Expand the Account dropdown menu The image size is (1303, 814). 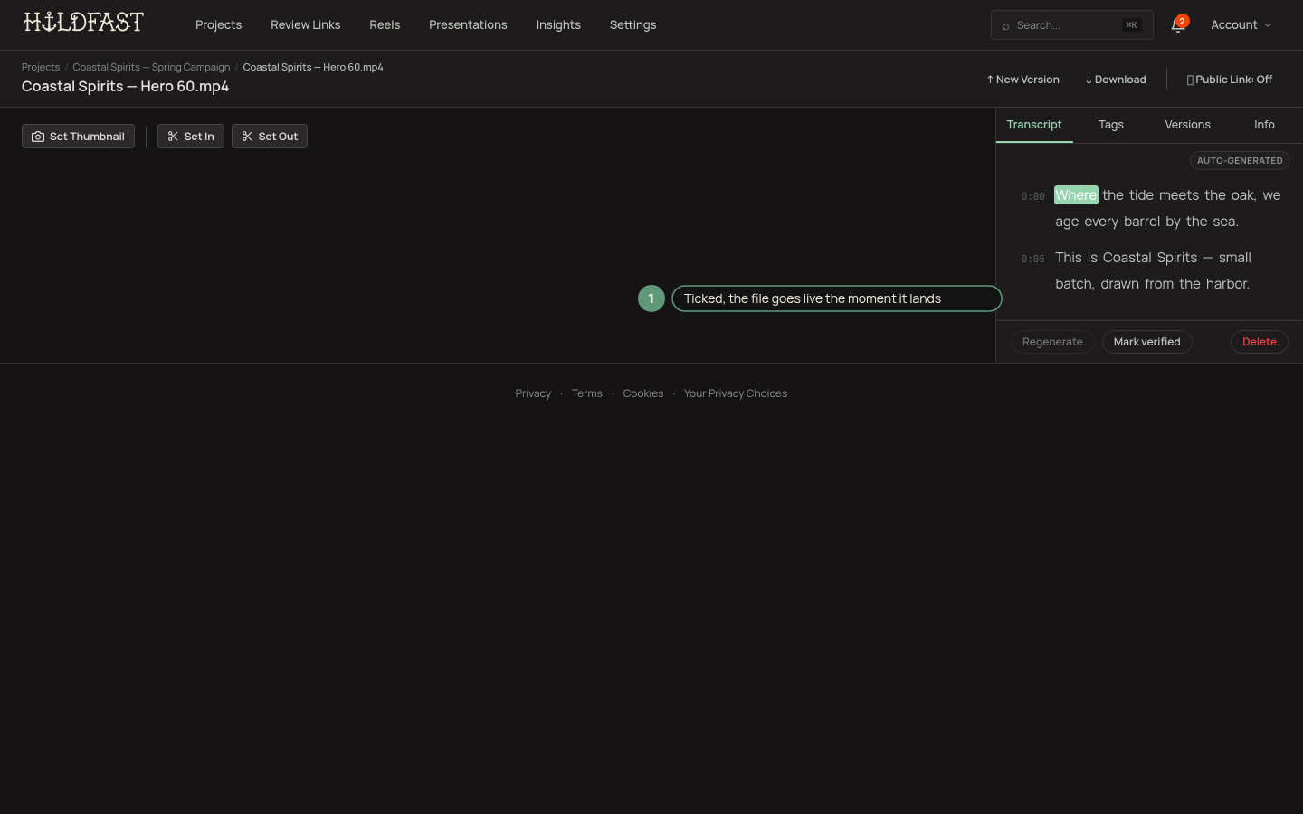1241,25
